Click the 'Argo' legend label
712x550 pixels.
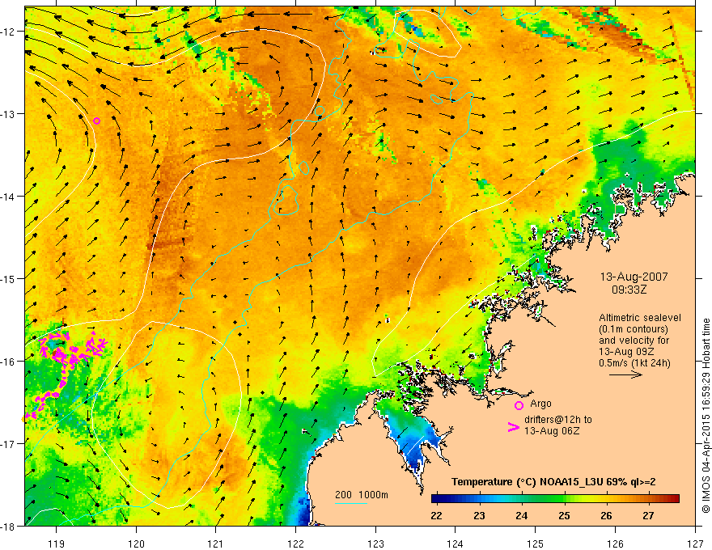[540, 404]
